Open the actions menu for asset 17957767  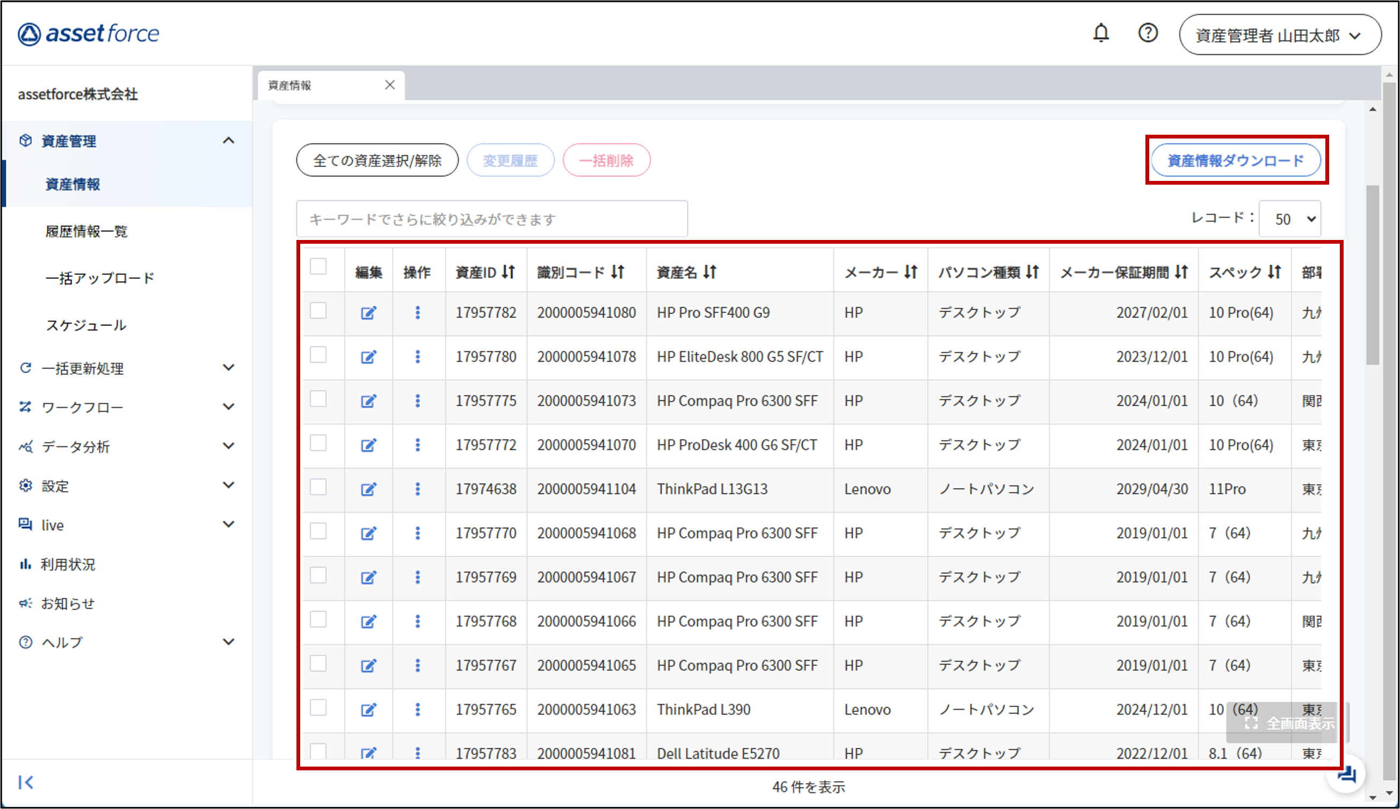pos(418,665)
